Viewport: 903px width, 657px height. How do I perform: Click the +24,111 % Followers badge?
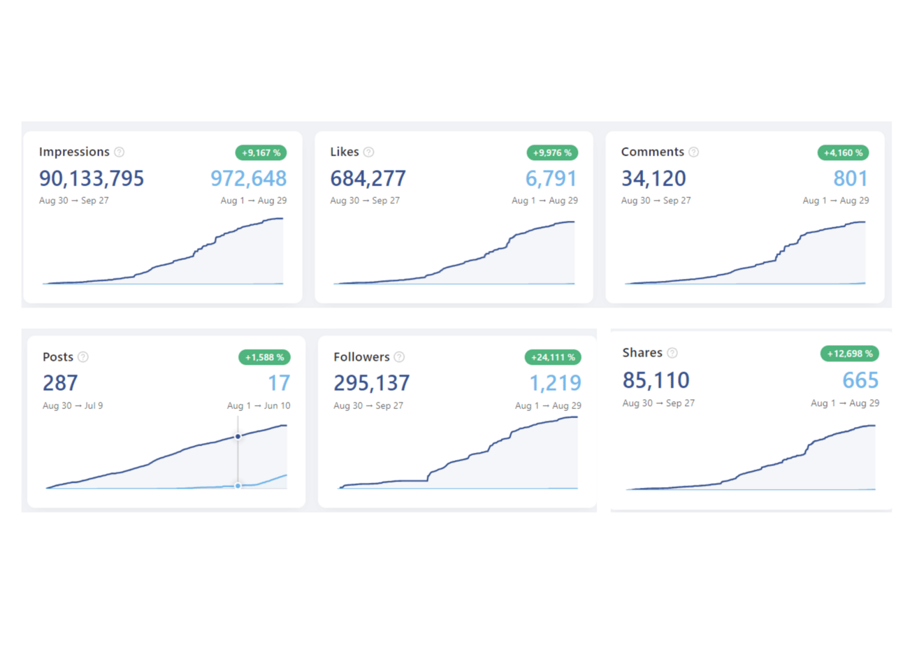click(553, 357)
